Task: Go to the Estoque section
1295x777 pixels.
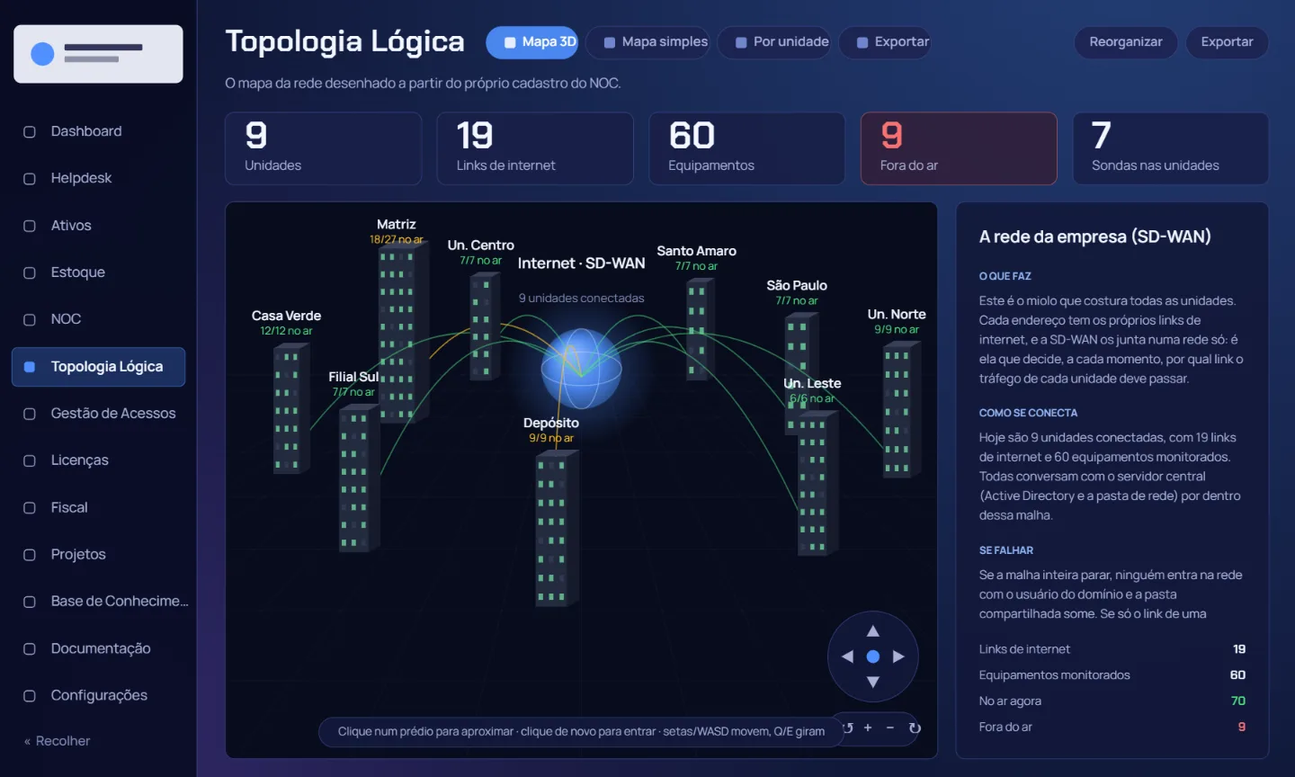Action: (x=98, y=272)
